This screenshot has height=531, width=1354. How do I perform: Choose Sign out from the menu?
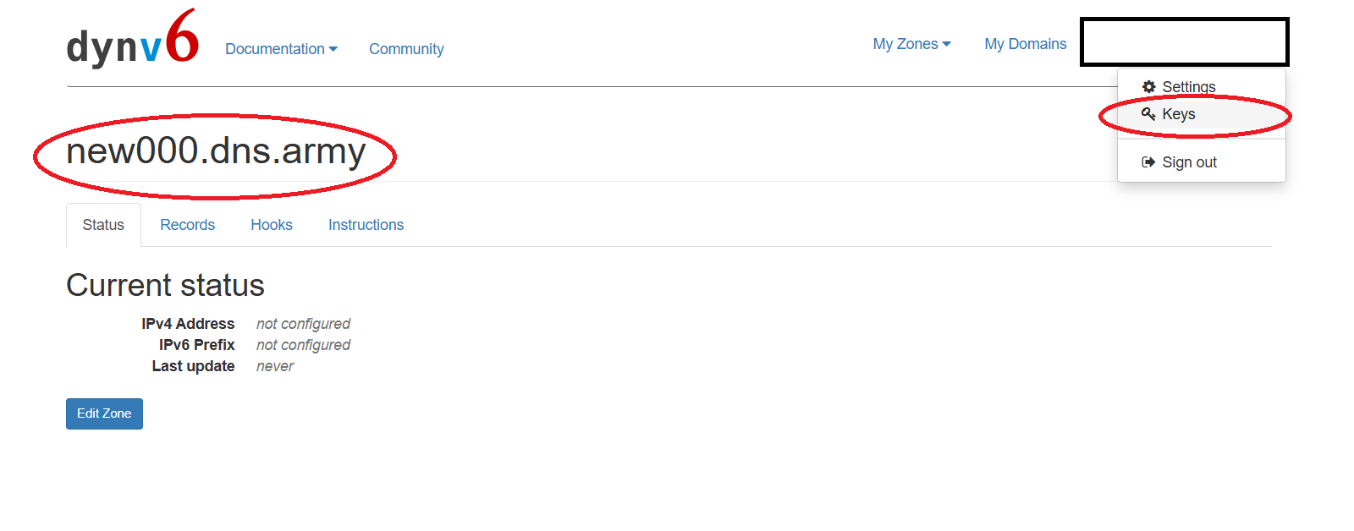[x=1189, y=162]
